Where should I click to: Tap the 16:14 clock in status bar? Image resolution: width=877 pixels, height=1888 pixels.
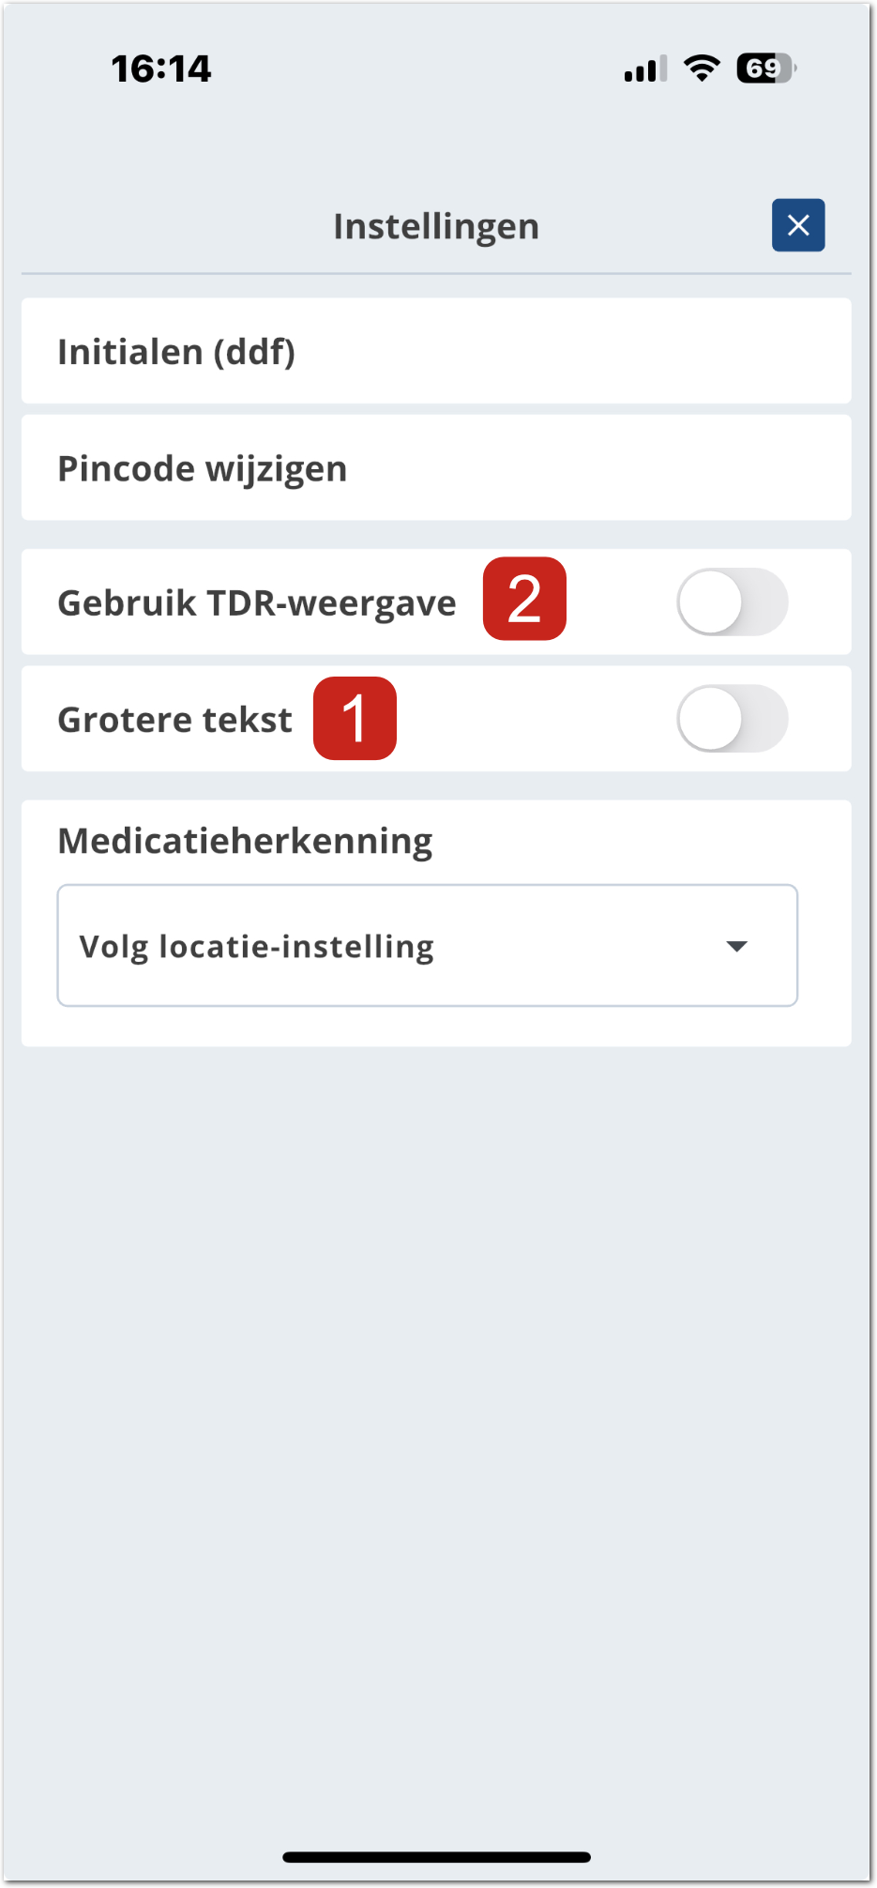pos(161,69)
